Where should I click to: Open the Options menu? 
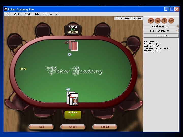(18, 14)
